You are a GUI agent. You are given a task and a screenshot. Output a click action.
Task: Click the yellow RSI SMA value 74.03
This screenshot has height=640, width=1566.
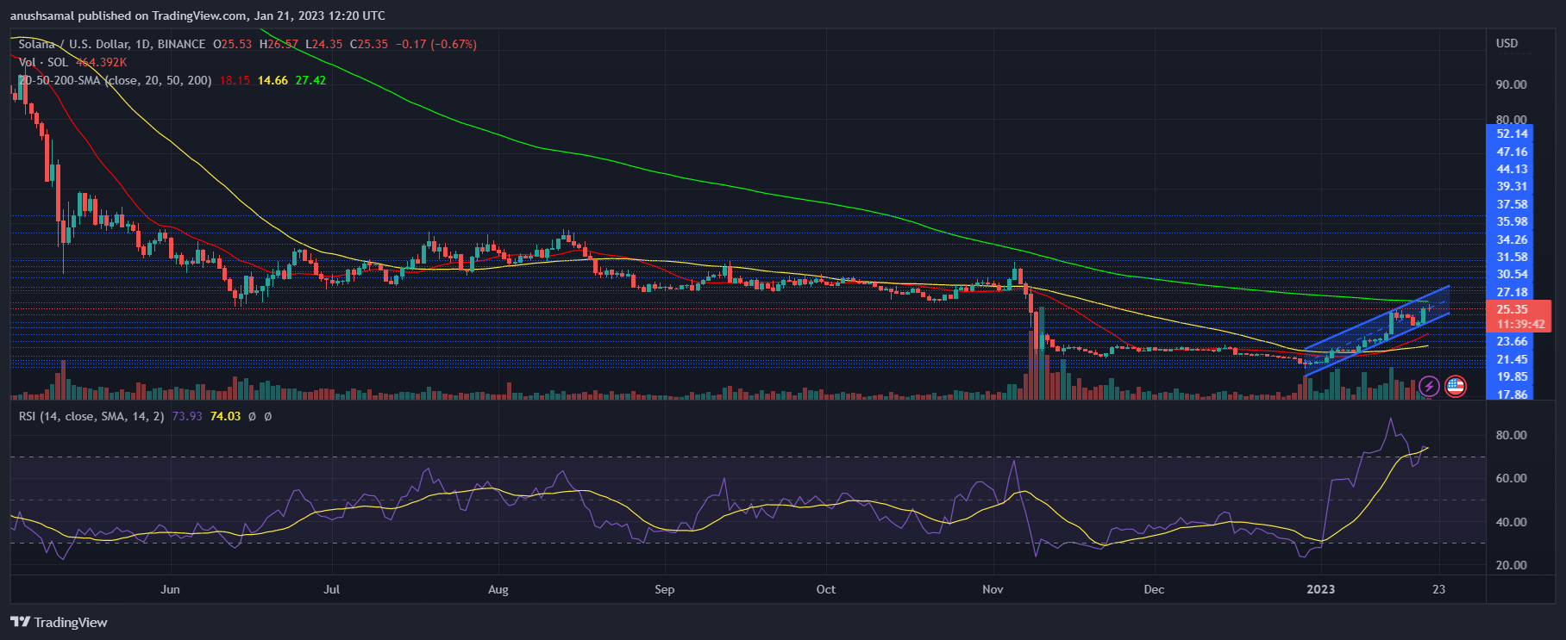pyautogui.click(x=225, y=416)
